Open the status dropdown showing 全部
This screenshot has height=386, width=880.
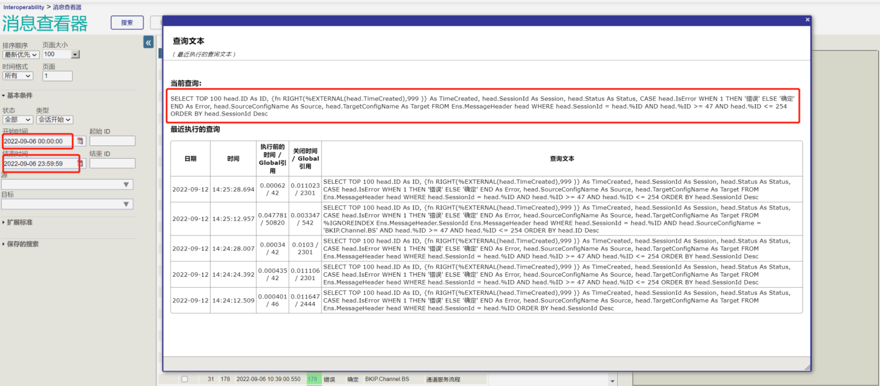click(18, 120)
